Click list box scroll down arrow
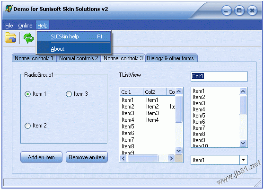Screen dimensions: 264x190 tap(243, 143)
